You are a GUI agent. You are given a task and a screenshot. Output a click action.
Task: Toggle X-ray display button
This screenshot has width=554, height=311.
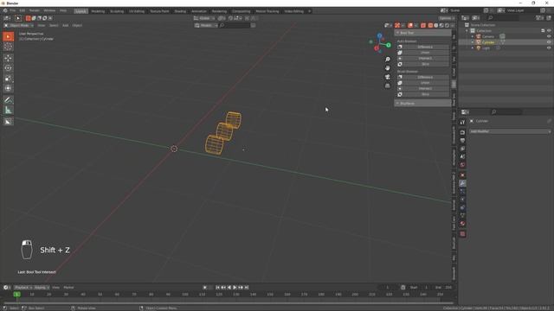point(423,25)
